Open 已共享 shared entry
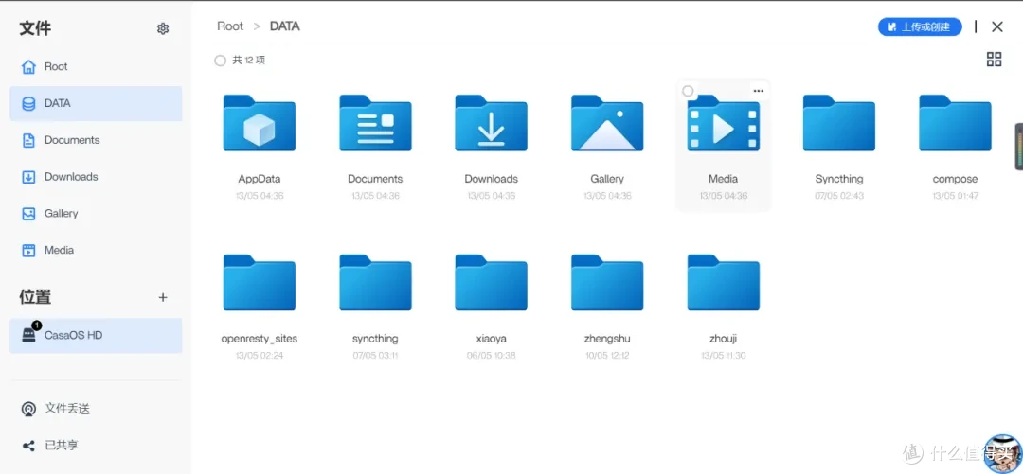The width and height of the screenshot is (1023, 474). (x=96, y=446)
